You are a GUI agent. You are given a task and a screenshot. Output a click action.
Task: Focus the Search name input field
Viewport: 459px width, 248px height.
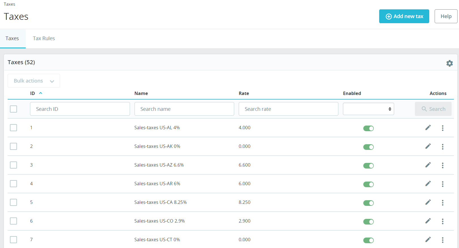pyautogui.click(x=184, y=109)
